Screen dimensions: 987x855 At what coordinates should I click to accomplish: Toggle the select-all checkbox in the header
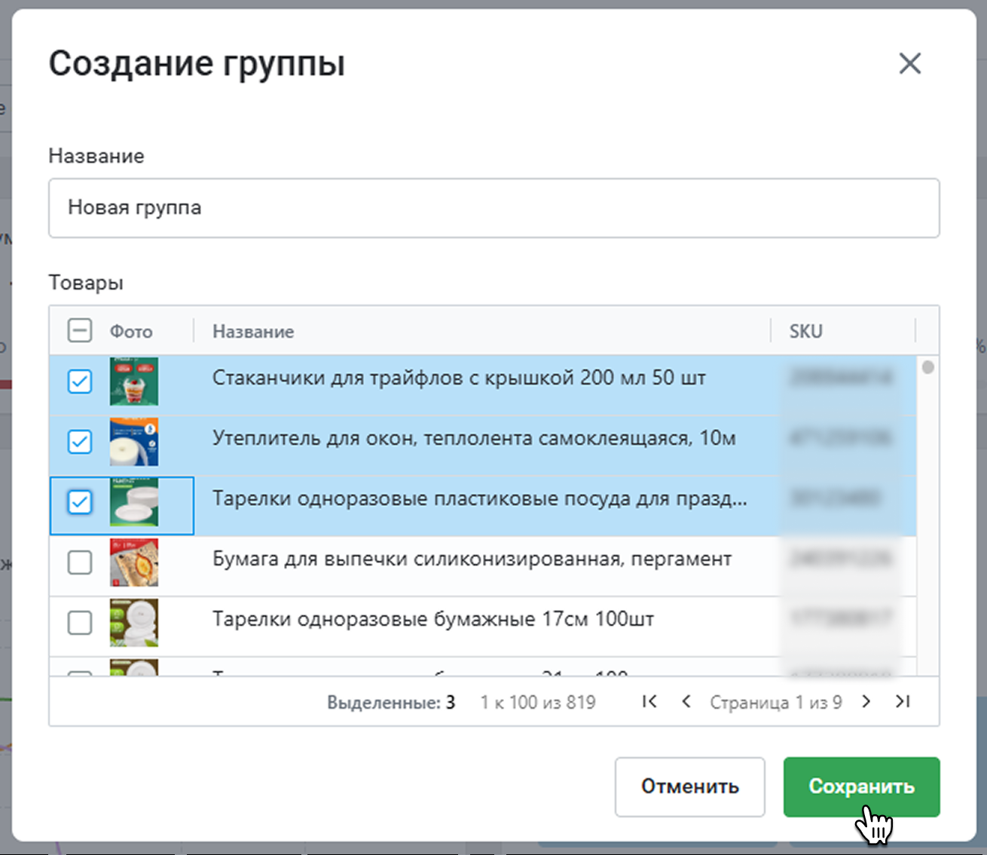80,330
